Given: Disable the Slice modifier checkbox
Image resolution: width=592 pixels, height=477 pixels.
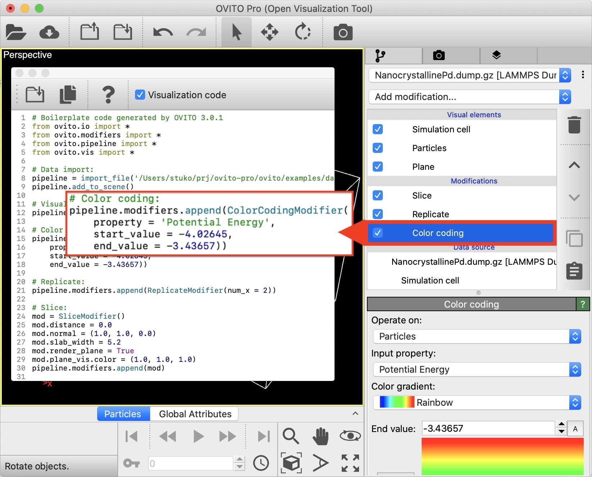Looking at the screenshot, I should 377,195.
